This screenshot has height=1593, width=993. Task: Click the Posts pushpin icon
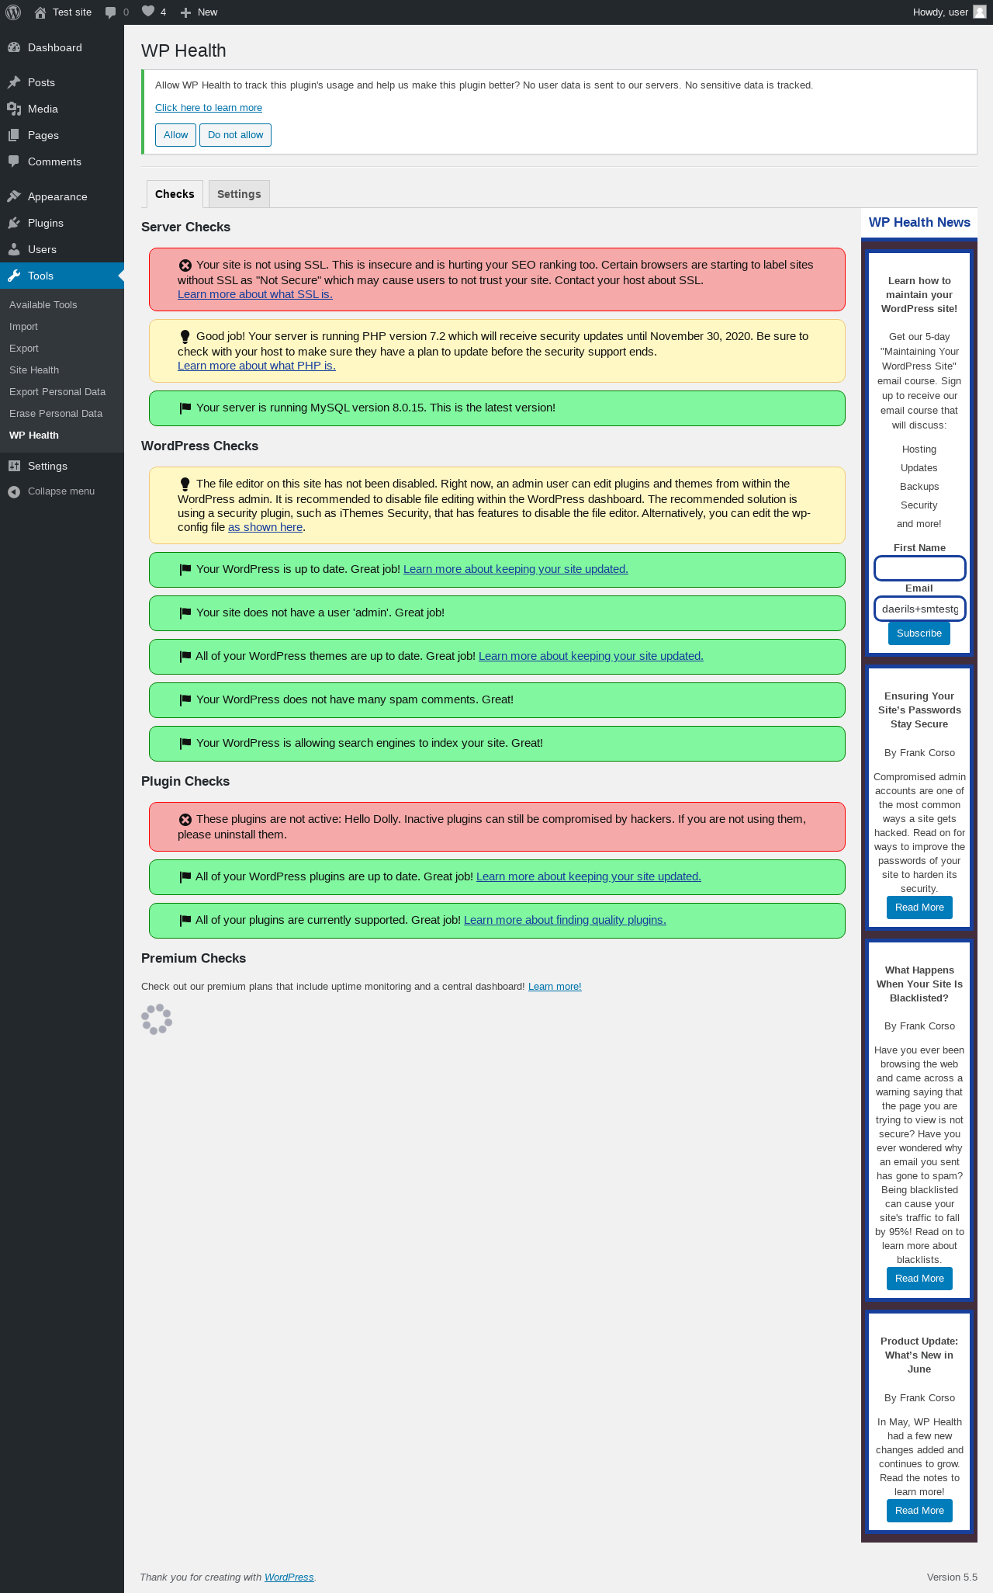pos(14,82)
